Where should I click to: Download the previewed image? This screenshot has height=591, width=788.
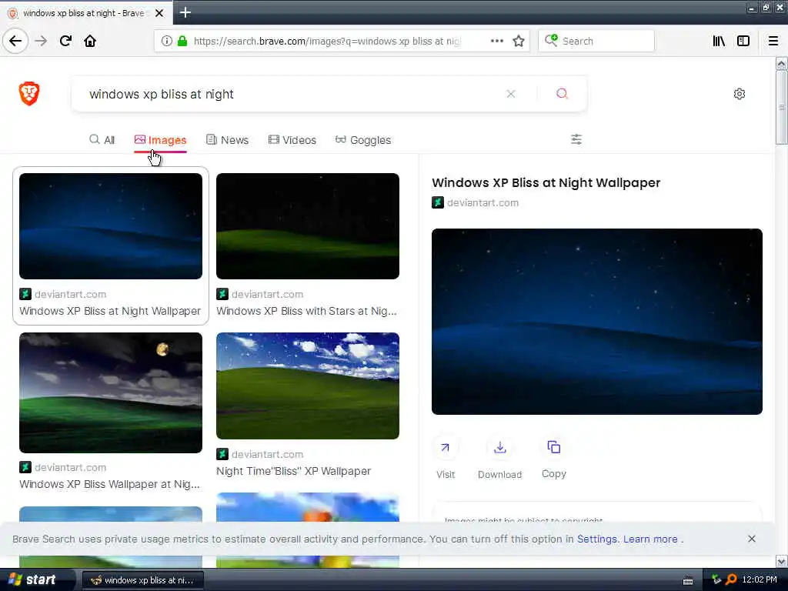(499, 457)
